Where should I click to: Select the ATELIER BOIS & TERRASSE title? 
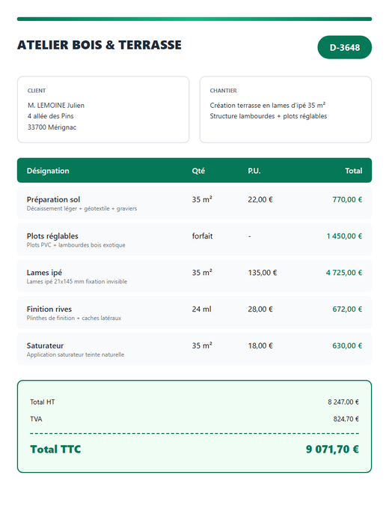99,45
